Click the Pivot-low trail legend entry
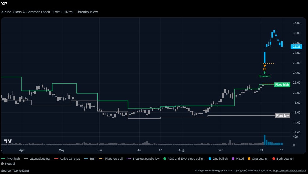Viewport: 308px width, 174px height. tap(111, 159)
